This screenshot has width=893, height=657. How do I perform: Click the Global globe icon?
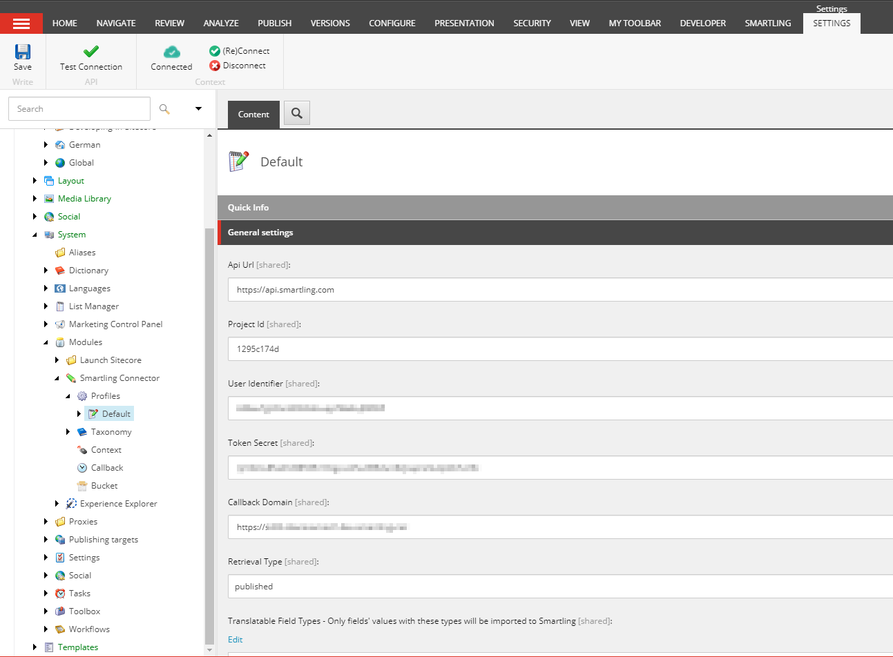pyautogui.click(x=60, y=163)
